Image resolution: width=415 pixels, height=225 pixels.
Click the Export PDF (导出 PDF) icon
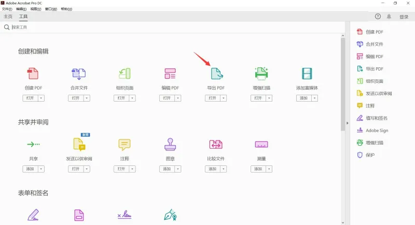coord(217,74)
